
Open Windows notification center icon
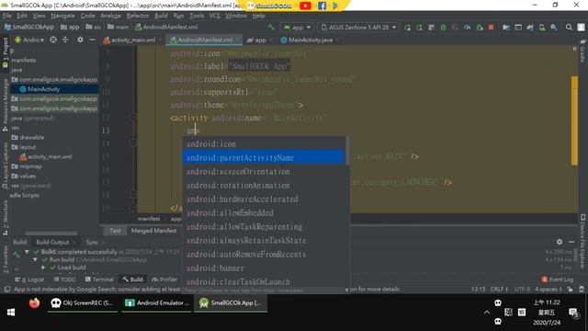pos(573,313)
